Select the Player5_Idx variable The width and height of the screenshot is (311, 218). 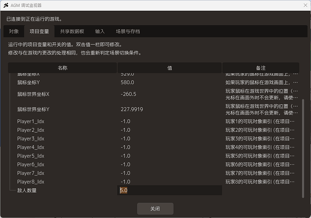[31, 156]
